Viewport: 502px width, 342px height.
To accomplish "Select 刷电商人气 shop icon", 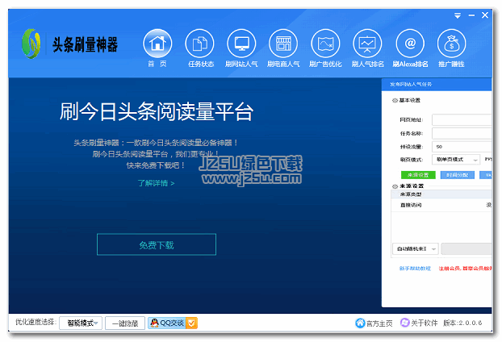I will pyautogui.click(x=283, y=44).
